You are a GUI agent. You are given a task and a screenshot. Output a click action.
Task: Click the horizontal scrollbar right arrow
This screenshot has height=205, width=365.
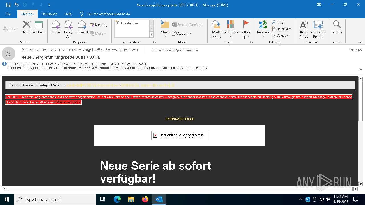click(355, 189)
